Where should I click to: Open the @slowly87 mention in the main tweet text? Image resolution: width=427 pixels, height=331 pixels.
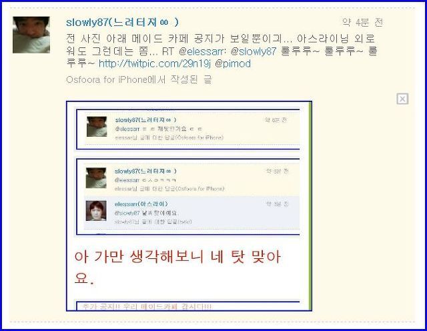254,51
